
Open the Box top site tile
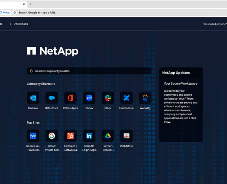(33, 136)
